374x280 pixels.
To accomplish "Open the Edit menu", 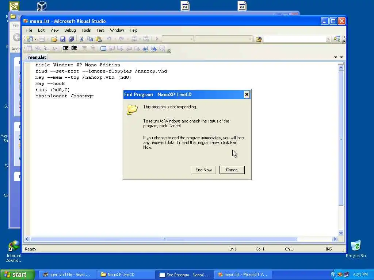I will coord(41,30).
